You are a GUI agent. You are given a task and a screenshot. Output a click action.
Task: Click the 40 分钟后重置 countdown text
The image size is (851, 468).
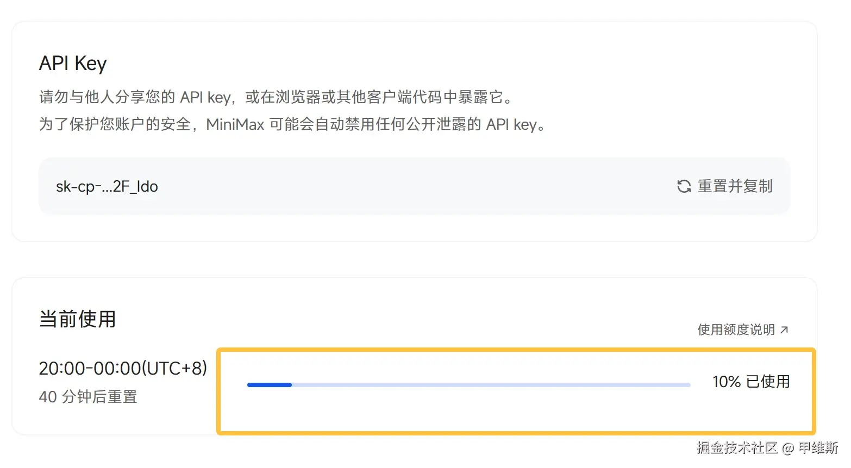(88, 397)
